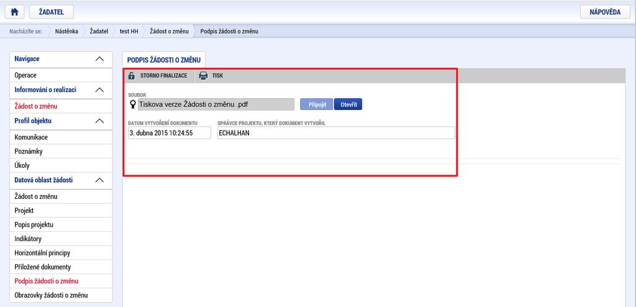The image size is (636, 307).
Task: Go to Podpis žádosti o změnu breadcrumb
Action: pyautogui.click(x=229, y=31)
